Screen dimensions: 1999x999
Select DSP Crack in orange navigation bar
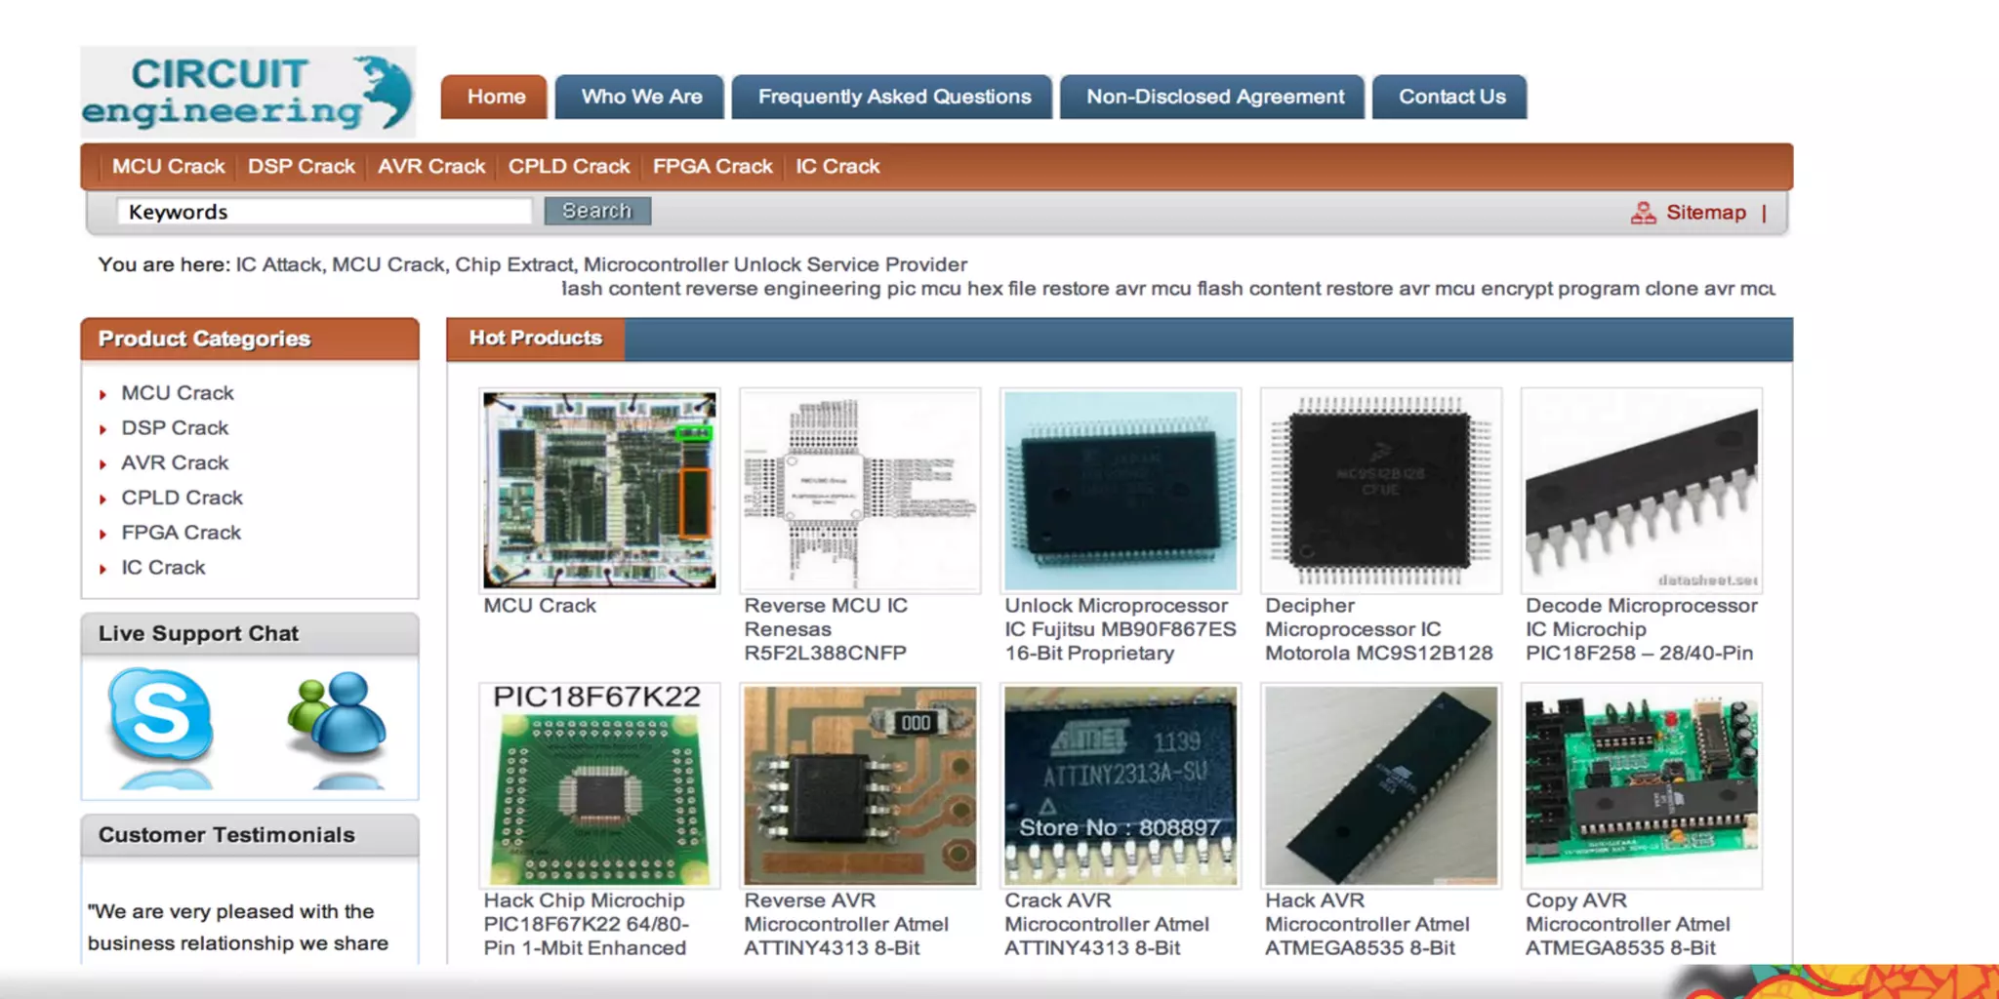coord(301,167)
